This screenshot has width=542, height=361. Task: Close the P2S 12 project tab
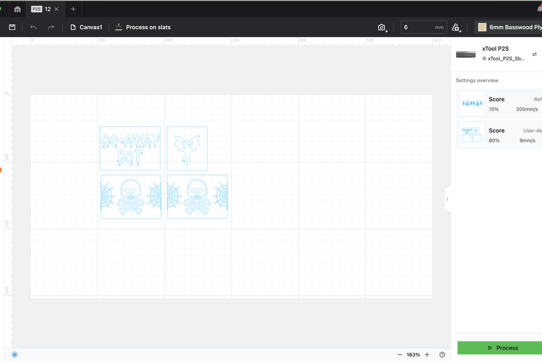click(56, 9)
